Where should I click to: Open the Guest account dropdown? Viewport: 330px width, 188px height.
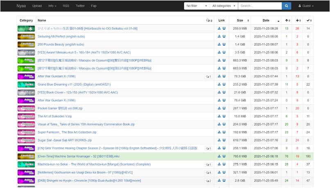pyautogui.click(x=306, y=6)
